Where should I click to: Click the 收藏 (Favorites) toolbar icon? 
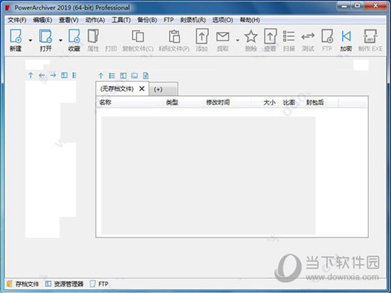[x=75, y=36]
